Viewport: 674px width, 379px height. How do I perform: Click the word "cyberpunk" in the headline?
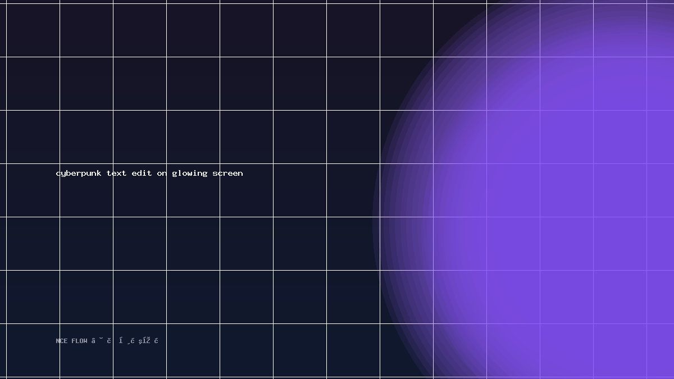pos(79,173)
